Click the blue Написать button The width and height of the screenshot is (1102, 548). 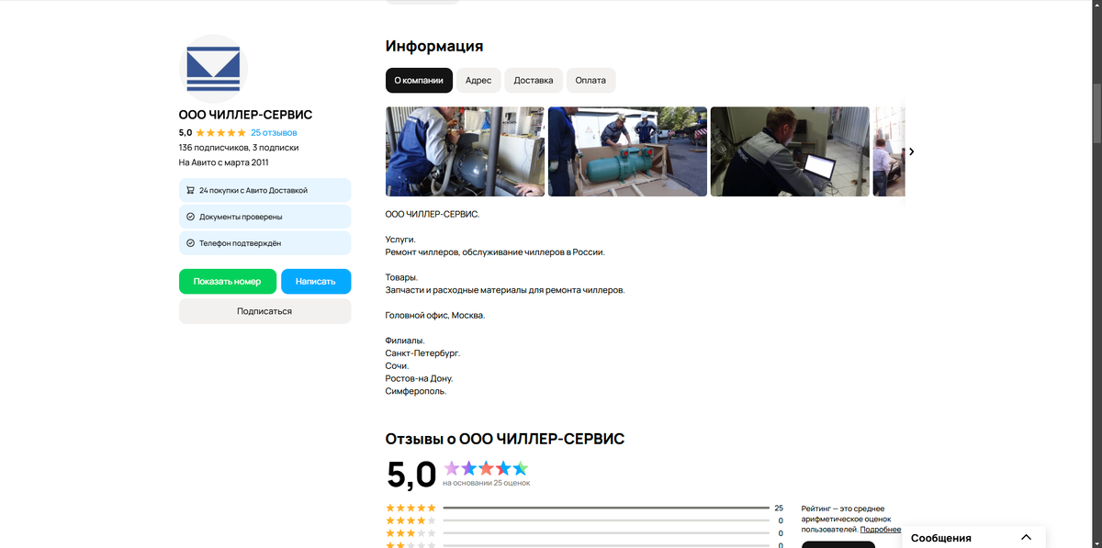316,281
